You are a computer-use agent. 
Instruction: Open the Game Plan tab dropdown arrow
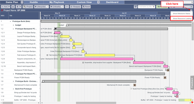22,2
